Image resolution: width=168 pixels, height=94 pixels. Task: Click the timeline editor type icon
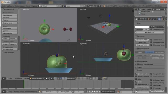(x=4, y=92)
